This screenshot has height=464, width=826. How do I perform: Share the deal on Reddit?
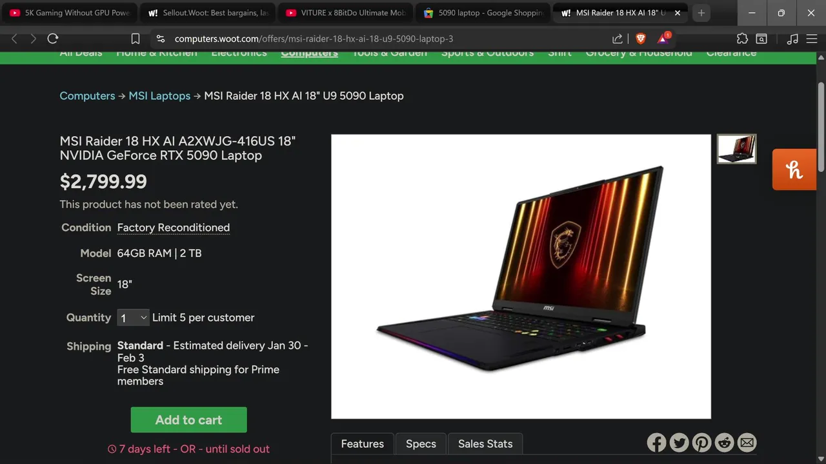[725, 443]
